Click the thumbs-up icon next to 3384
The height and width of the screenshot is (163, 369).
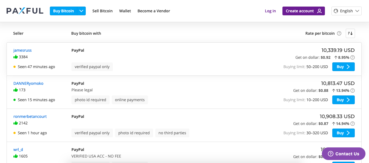pos(16,57)
